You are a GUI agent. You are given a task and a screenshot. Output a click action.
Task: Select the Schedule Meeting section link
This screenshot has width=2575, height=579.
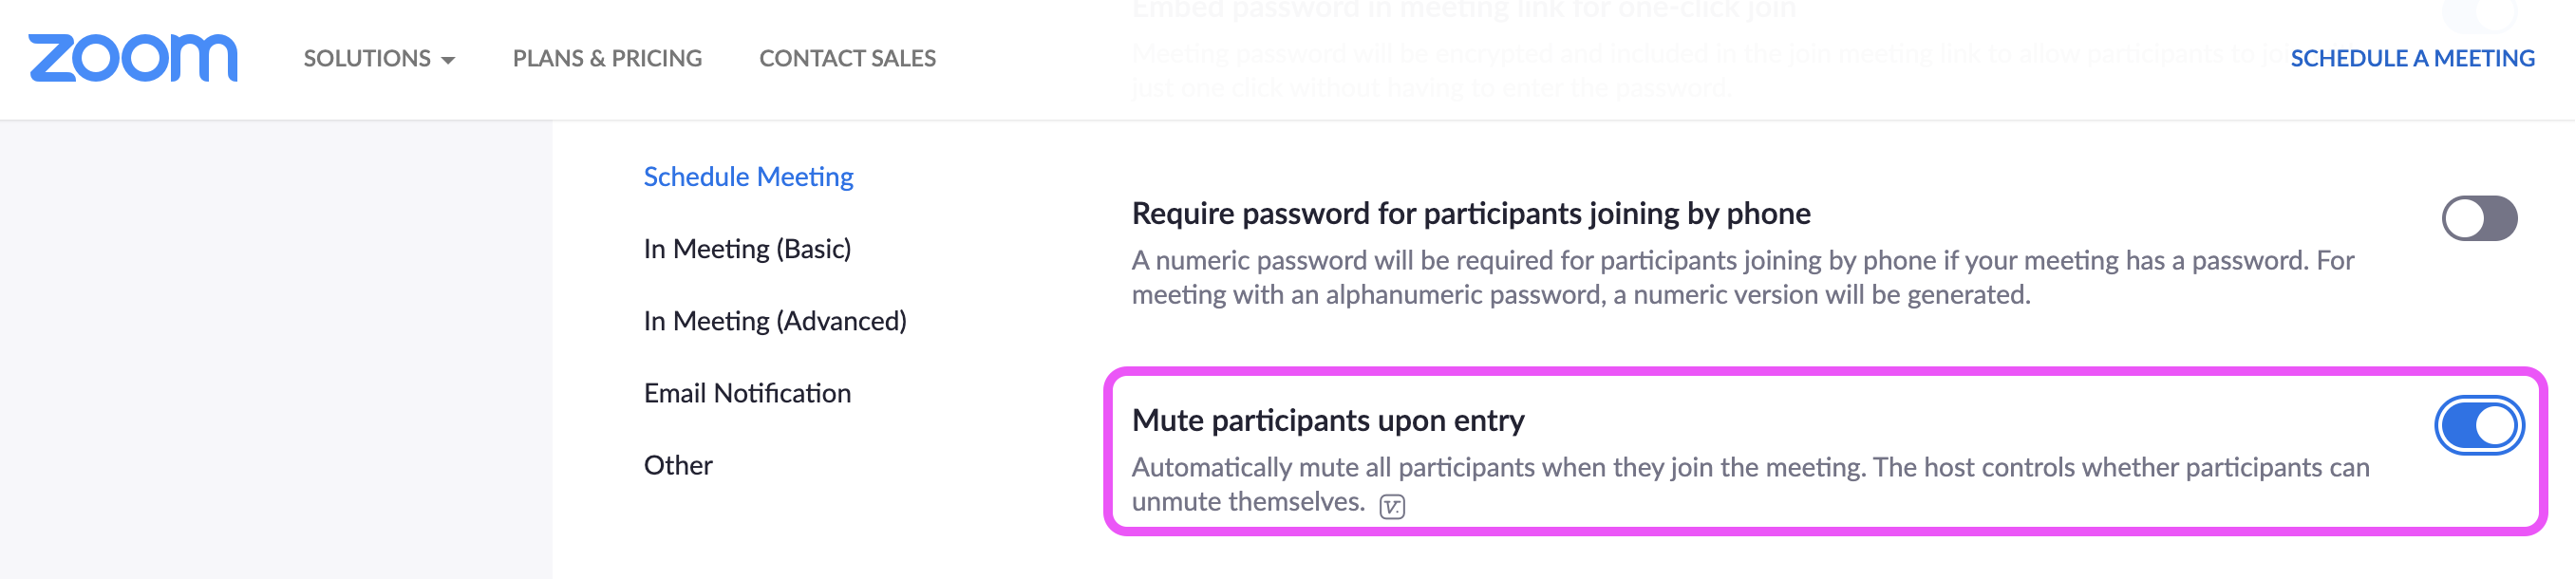coord(747,176)
